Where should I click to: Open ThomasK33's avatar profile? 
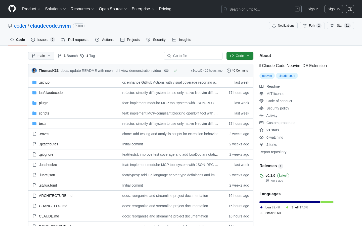pyautogui.click(x=34, y=71)
